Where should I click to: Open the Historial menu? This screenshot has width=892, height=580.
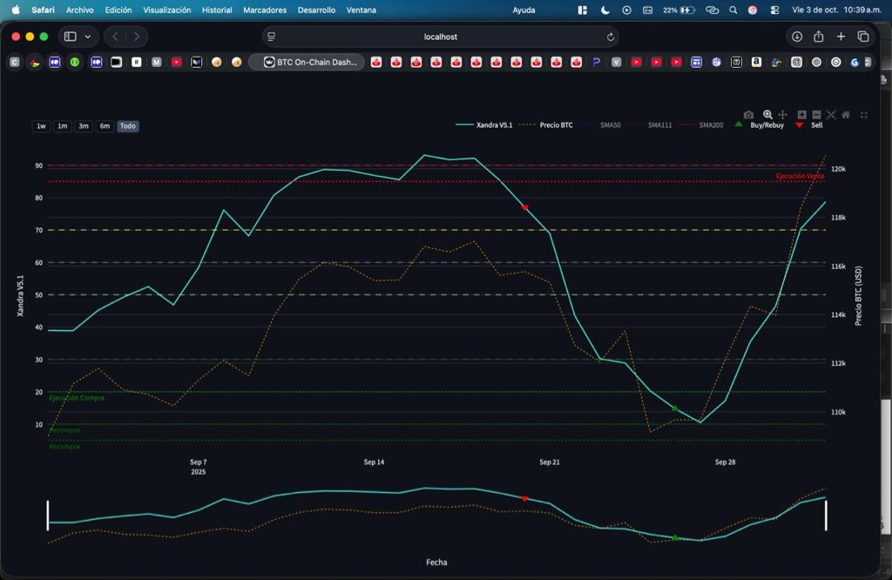coord(217,10)
